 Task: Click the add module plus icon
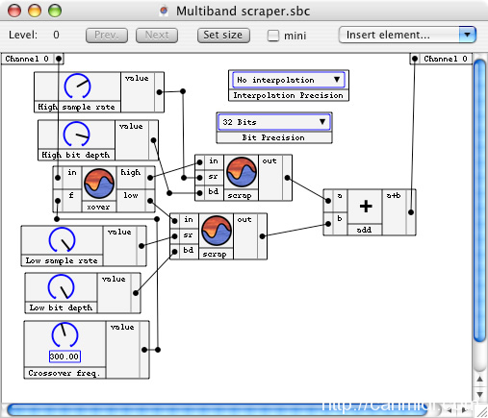[366, 207]
